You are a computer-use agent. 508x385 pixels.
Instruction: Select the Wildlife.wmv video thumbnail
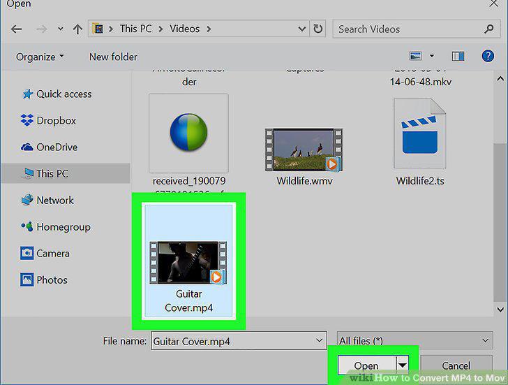point(304,150)
